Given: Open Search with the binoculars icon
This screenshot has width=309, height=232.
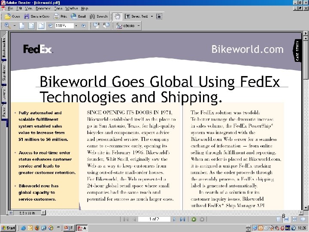Looking at the screenshot, I should click(x=92, y=16).
